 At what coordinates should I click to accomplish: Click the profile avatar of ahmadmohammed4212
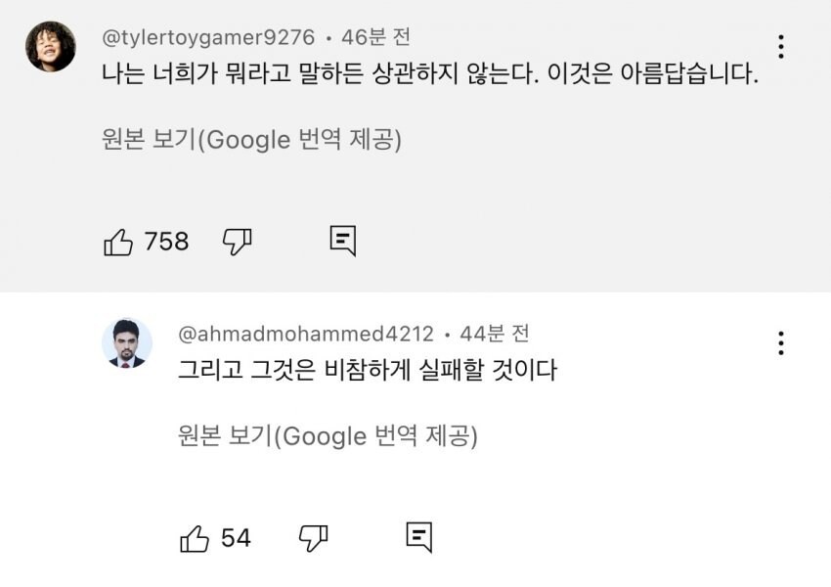(127, 342)
